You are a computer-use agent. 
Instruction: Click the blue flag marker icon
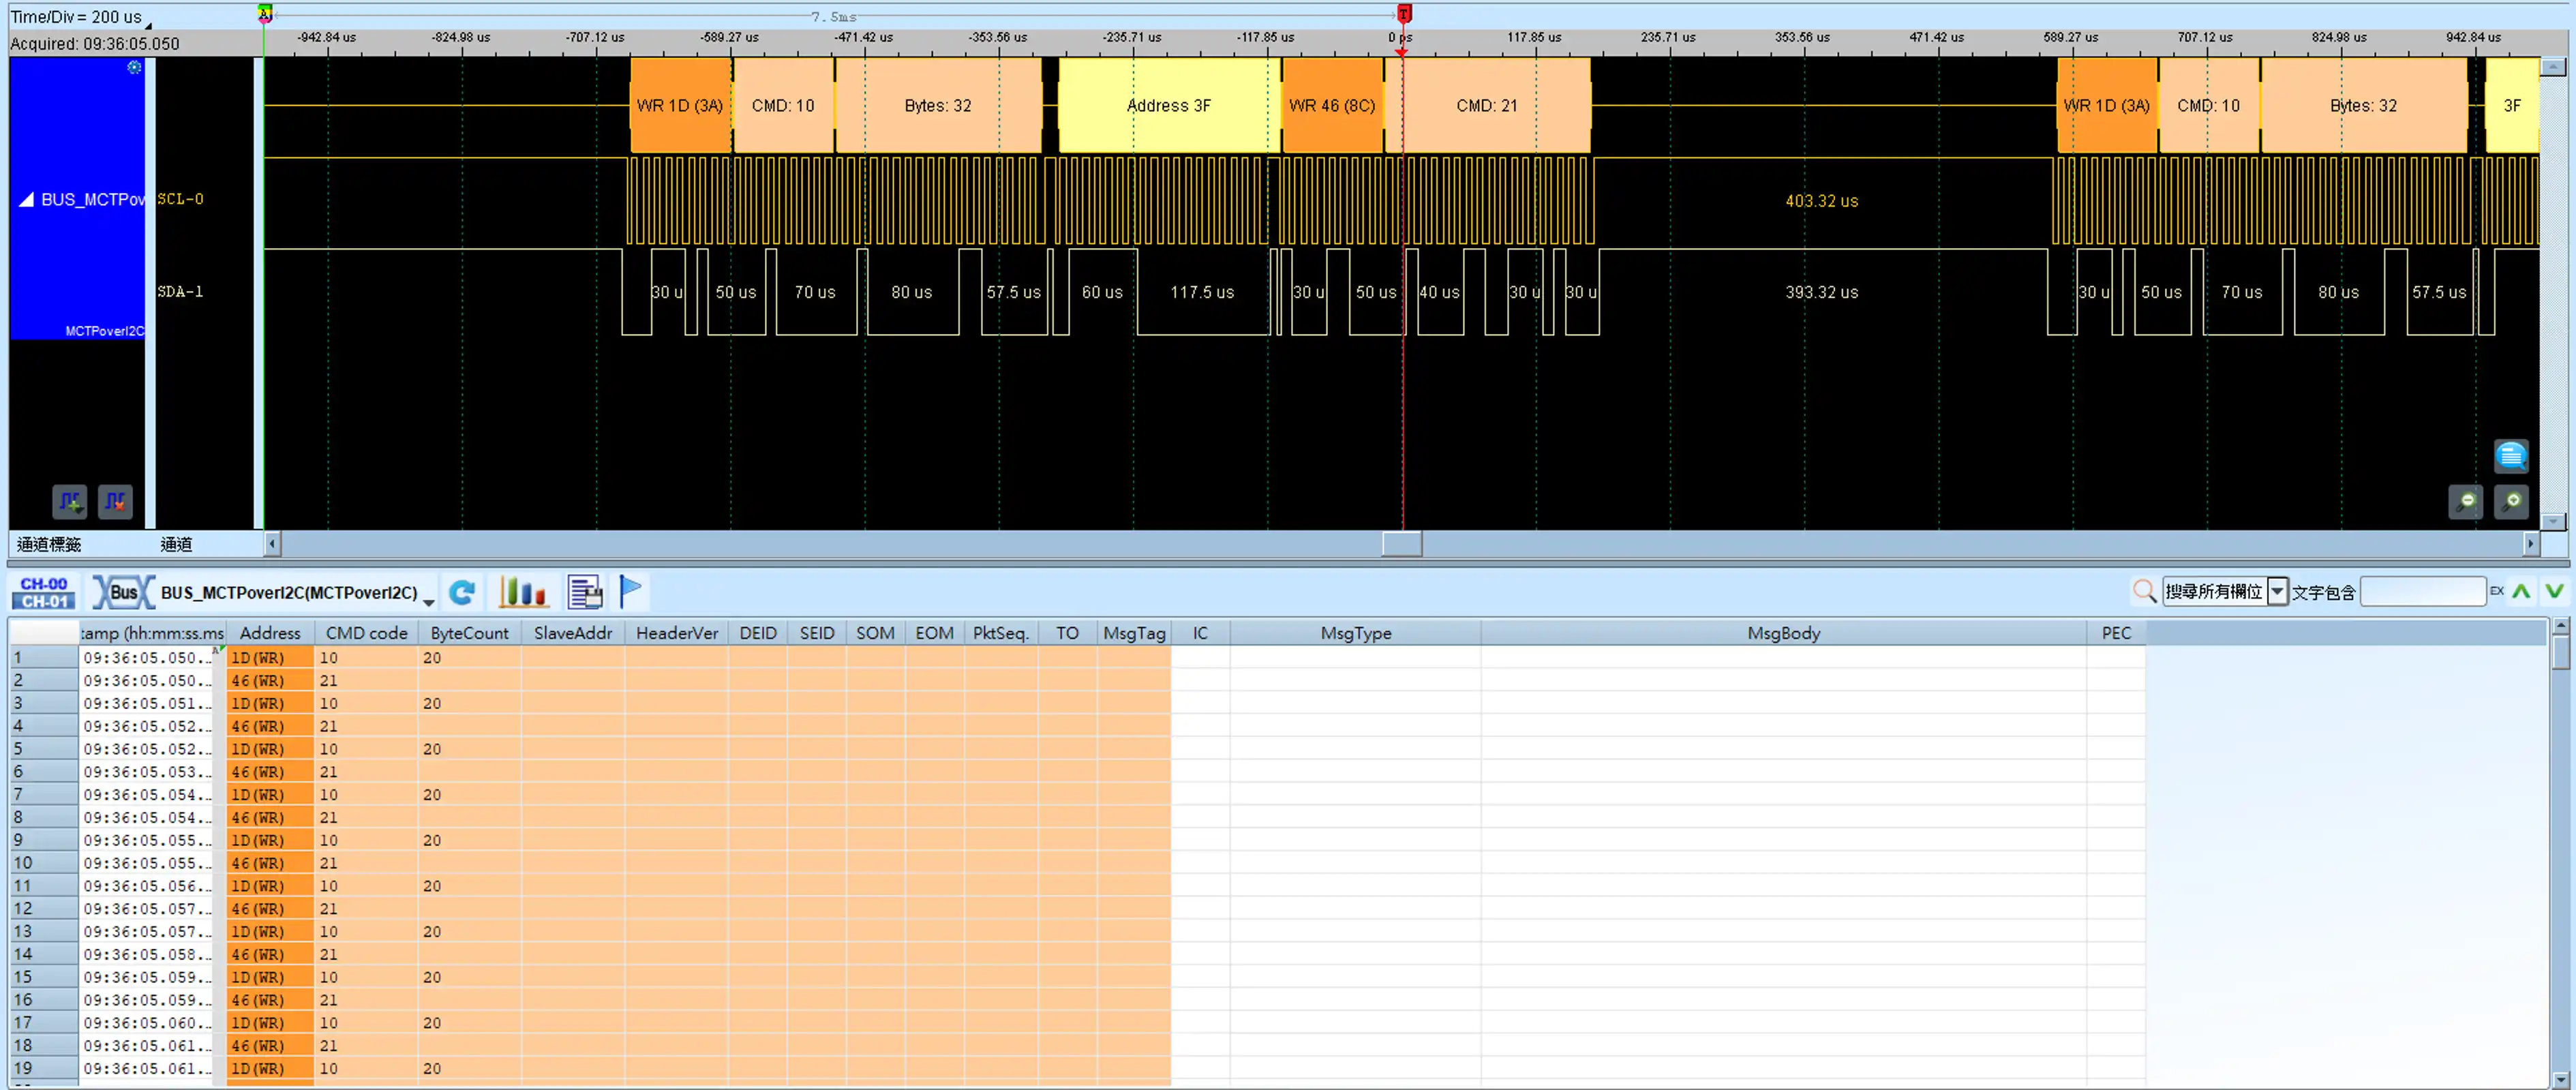(x=630, y=591)
